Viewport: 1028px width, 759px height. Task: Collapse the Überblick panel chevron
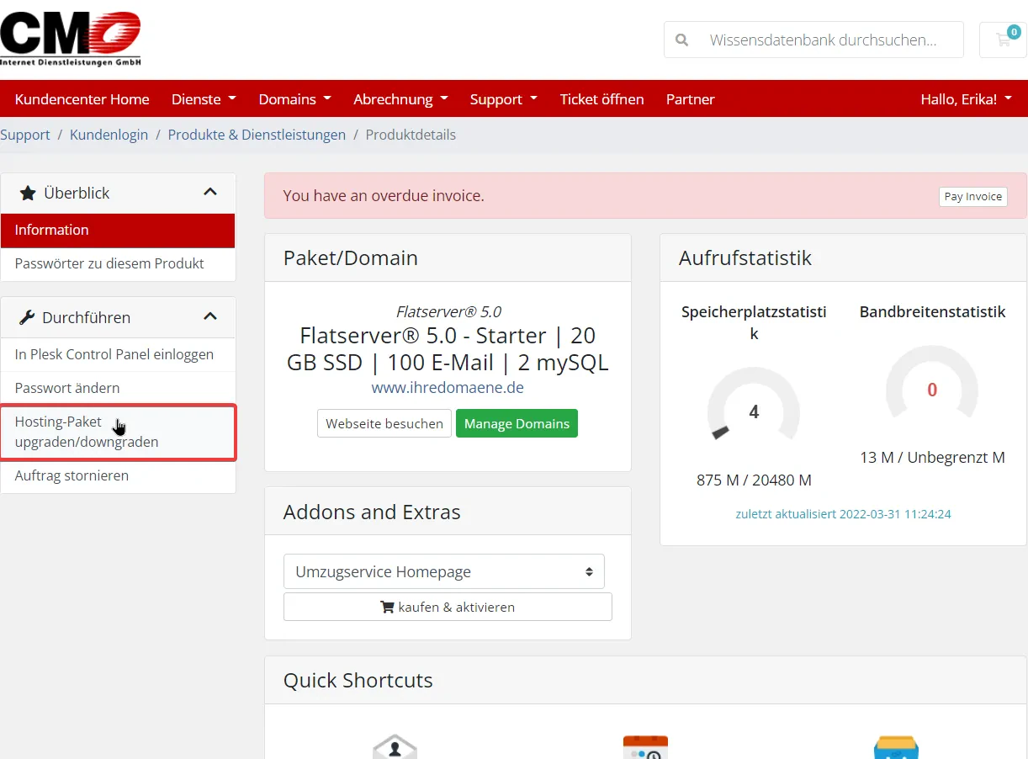pyautogui.click(x=210, y=193)
